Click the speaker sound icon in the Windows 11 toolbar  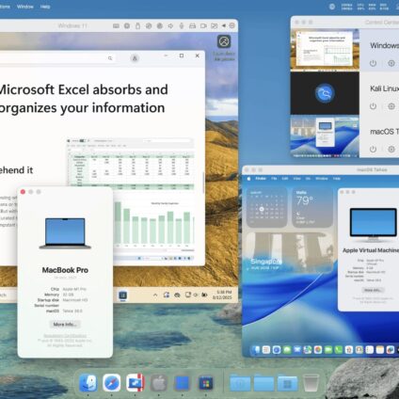click(170, 26)
